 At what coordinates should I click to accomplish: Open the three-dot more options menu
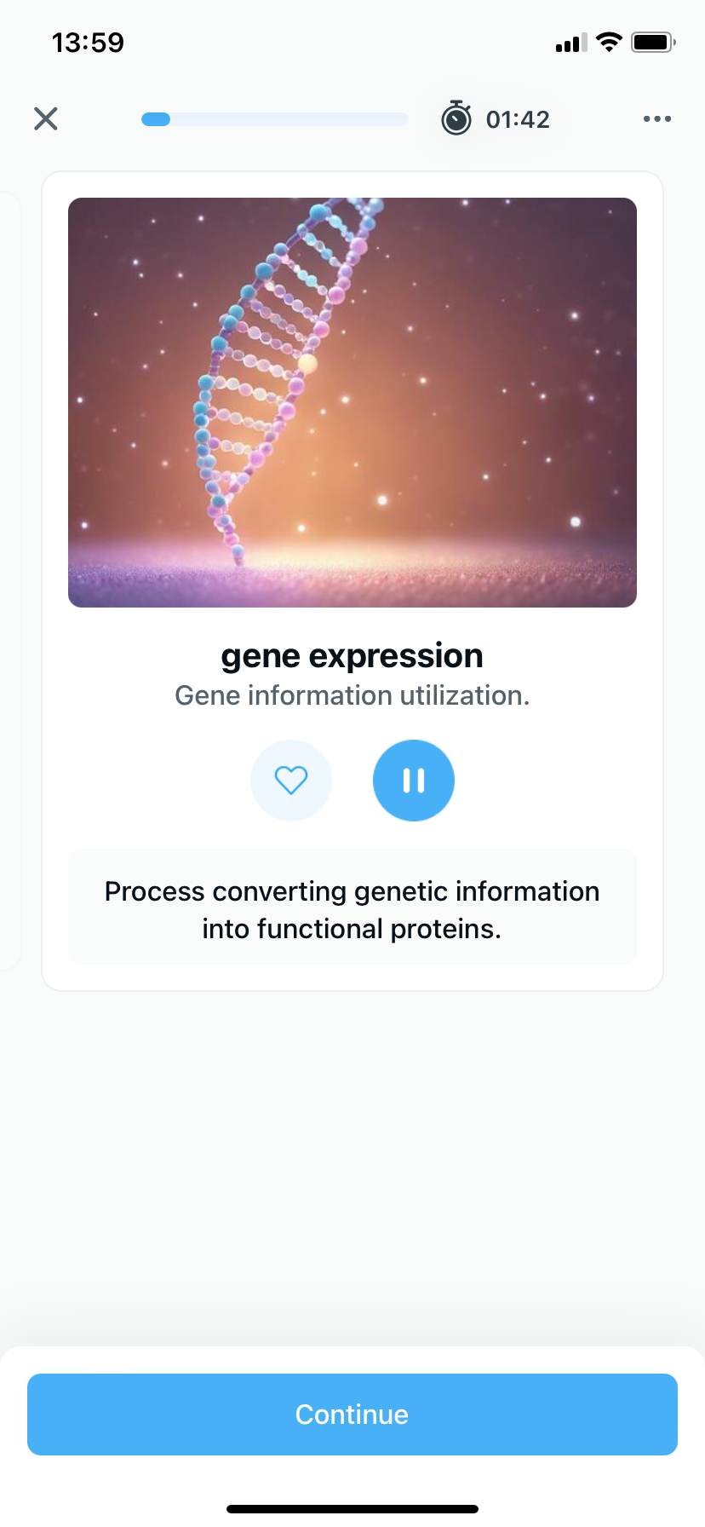point(656,118)
